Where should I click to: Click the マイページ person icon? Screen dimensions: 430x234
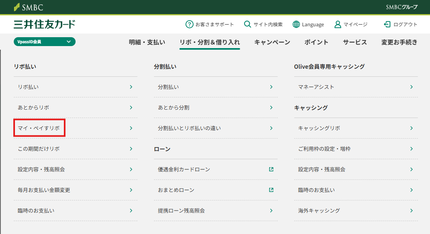pyautogui.click(x=337, y=24)
